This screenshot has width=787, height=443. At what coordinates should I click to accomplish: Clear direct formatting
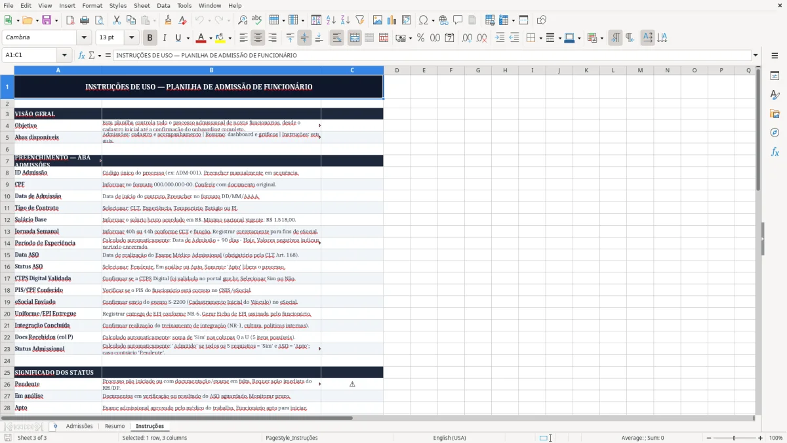[182, 20]
